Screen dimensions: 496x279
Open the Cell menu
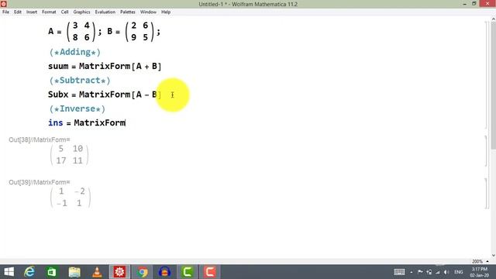coord(64,12)
